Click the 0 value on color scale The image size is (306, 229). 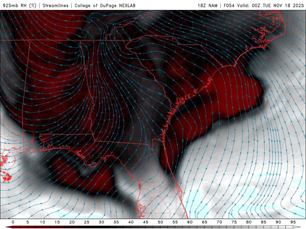click(x=13, y=222)
